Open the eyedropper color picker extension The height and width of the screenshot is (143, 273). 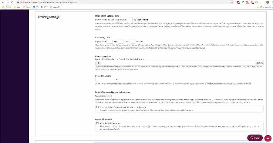(x=242, y=2)
